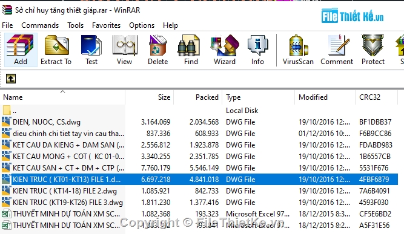Select KET CAU DA KIENG + DAM SAN

pos(68,145)
